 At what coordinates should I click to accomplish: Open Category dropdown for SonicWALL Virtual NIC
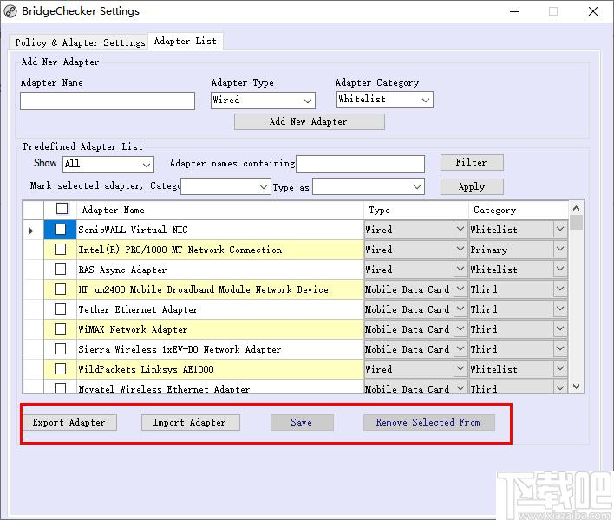(560, 230)
